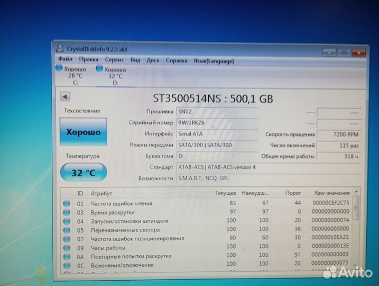The width and height of the screenshot is (379, 286).
Task: Select the D: drive status icon
Action: click(x=99, y=69)
